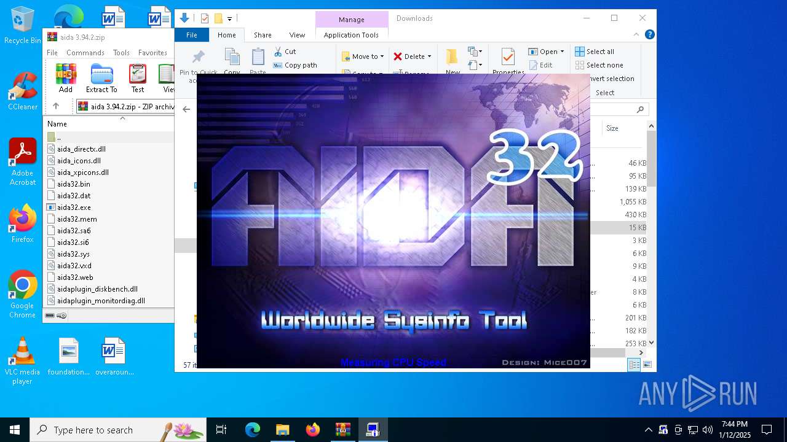Open the Tools menu in WinRAR
Image resolution: width=787 pixels, height=442 pixels.
(x=121, y=53)
